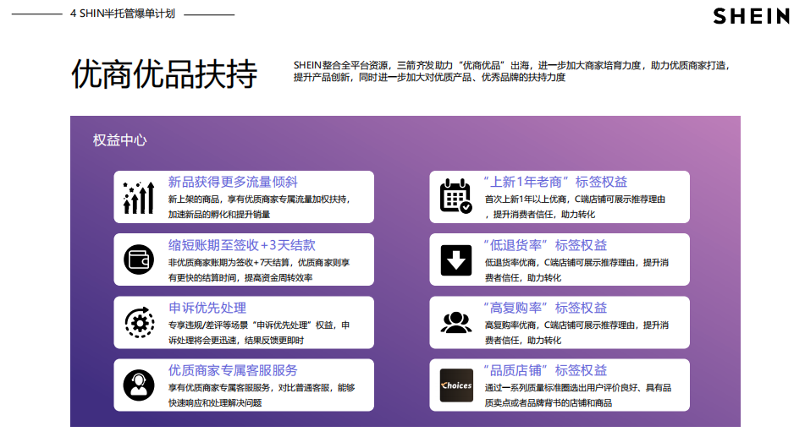Click intro paragraph starting SHEIN整合全平台资源
Viewport: 805px width, 448px height.
[x=511, y=71]
